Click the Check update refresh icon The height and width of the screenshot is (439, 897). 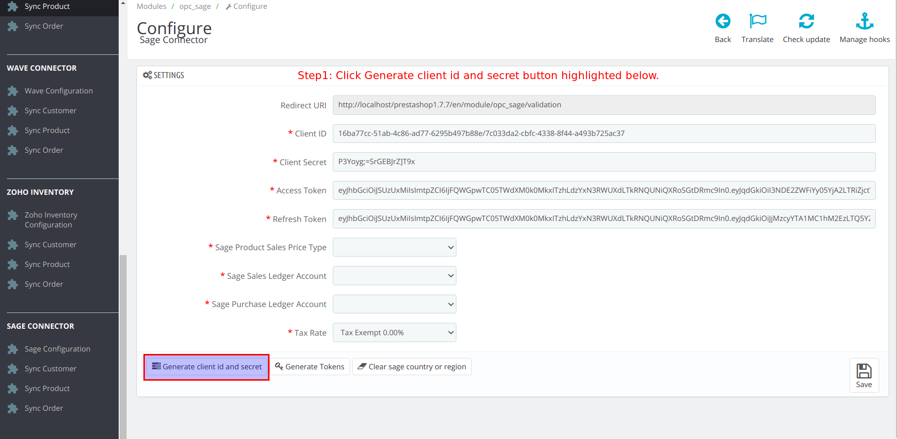806,21
